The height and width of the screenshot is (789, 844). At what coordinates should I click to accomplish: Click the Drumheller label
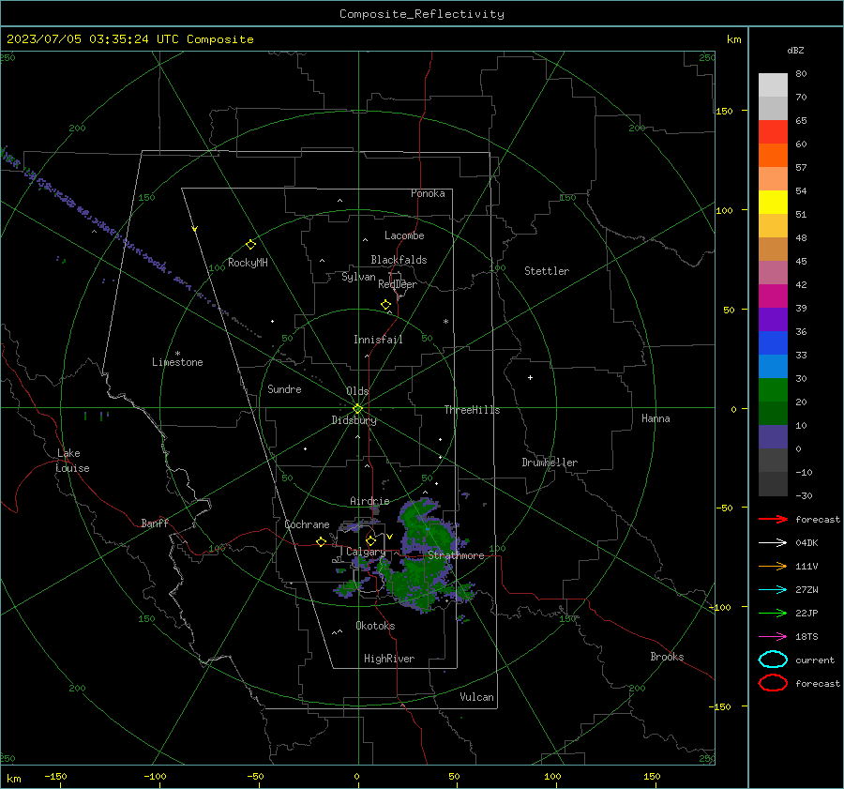tap(550, 463)
